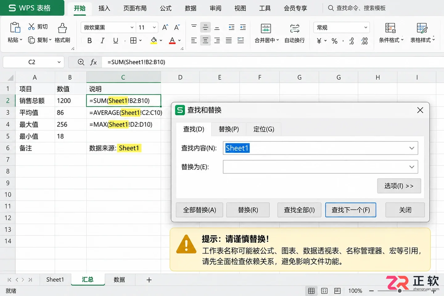Screen dimensions: 444x296
Task: Click the Increase Indent icon
Action: [x=243, y=27]
